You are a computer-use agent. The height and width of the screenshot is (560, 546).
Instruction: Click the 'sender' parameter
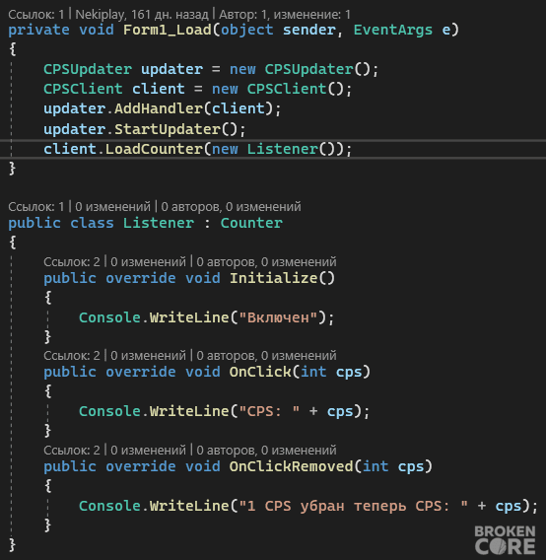[309, 30]
